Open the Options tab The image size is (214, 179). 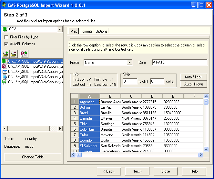(x=101, y=31)
